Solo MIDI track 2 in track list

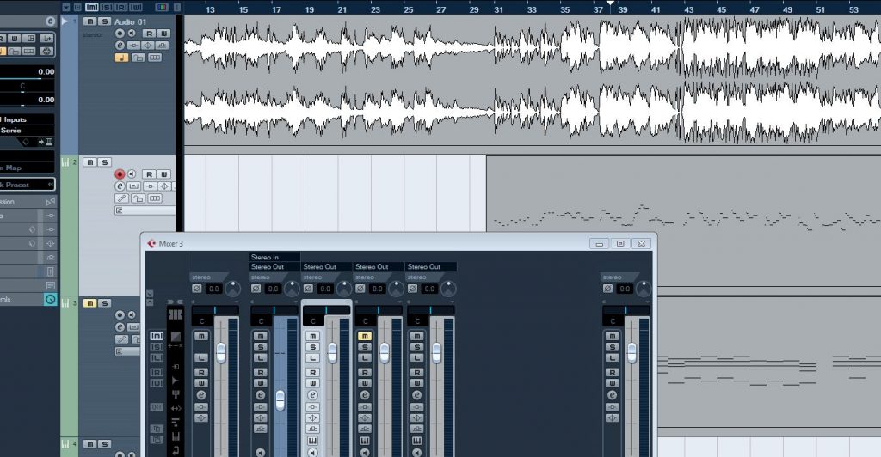(x=104, y=162)
